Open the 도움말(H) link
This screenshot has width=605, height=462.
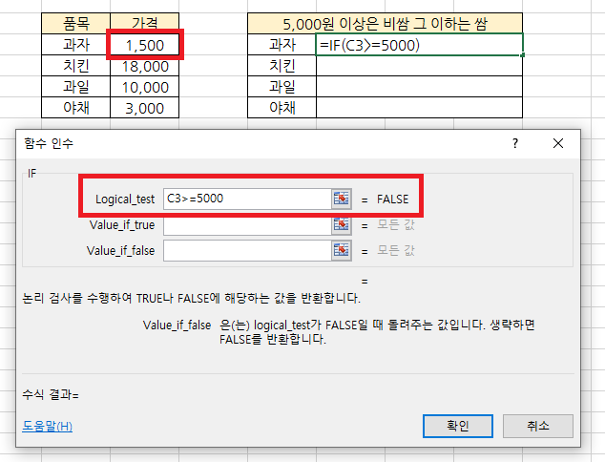pyautogui.click(x=48, y=426)
